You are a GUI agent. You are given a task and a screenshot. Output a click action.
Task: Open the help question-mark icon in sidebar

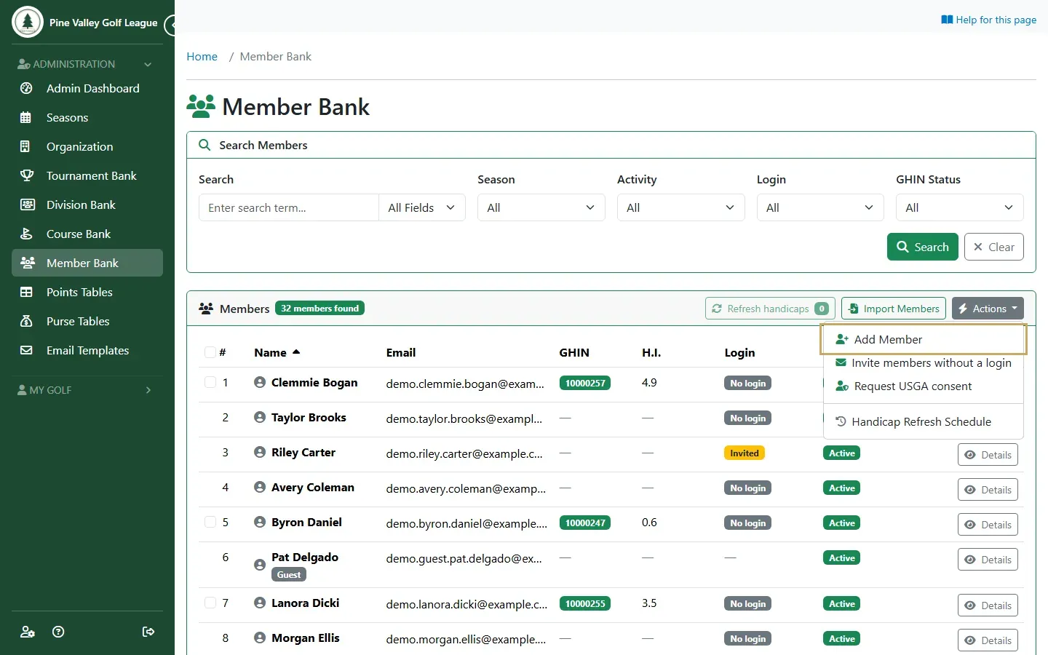[x=59, y=632]
